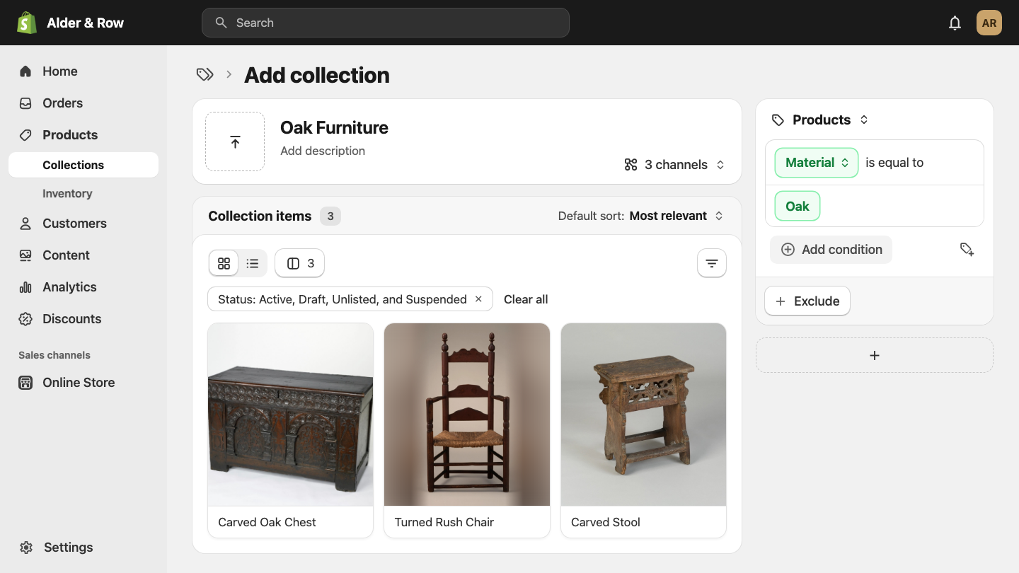
Task: Click the collections tag breadcrumb icon
Action: coord(205,74)
